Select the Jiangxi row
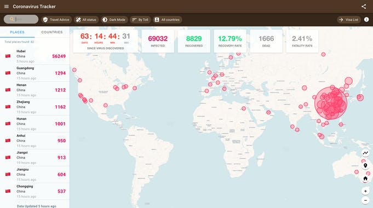This screenshot has height=208, width=373. pos(35,157)
